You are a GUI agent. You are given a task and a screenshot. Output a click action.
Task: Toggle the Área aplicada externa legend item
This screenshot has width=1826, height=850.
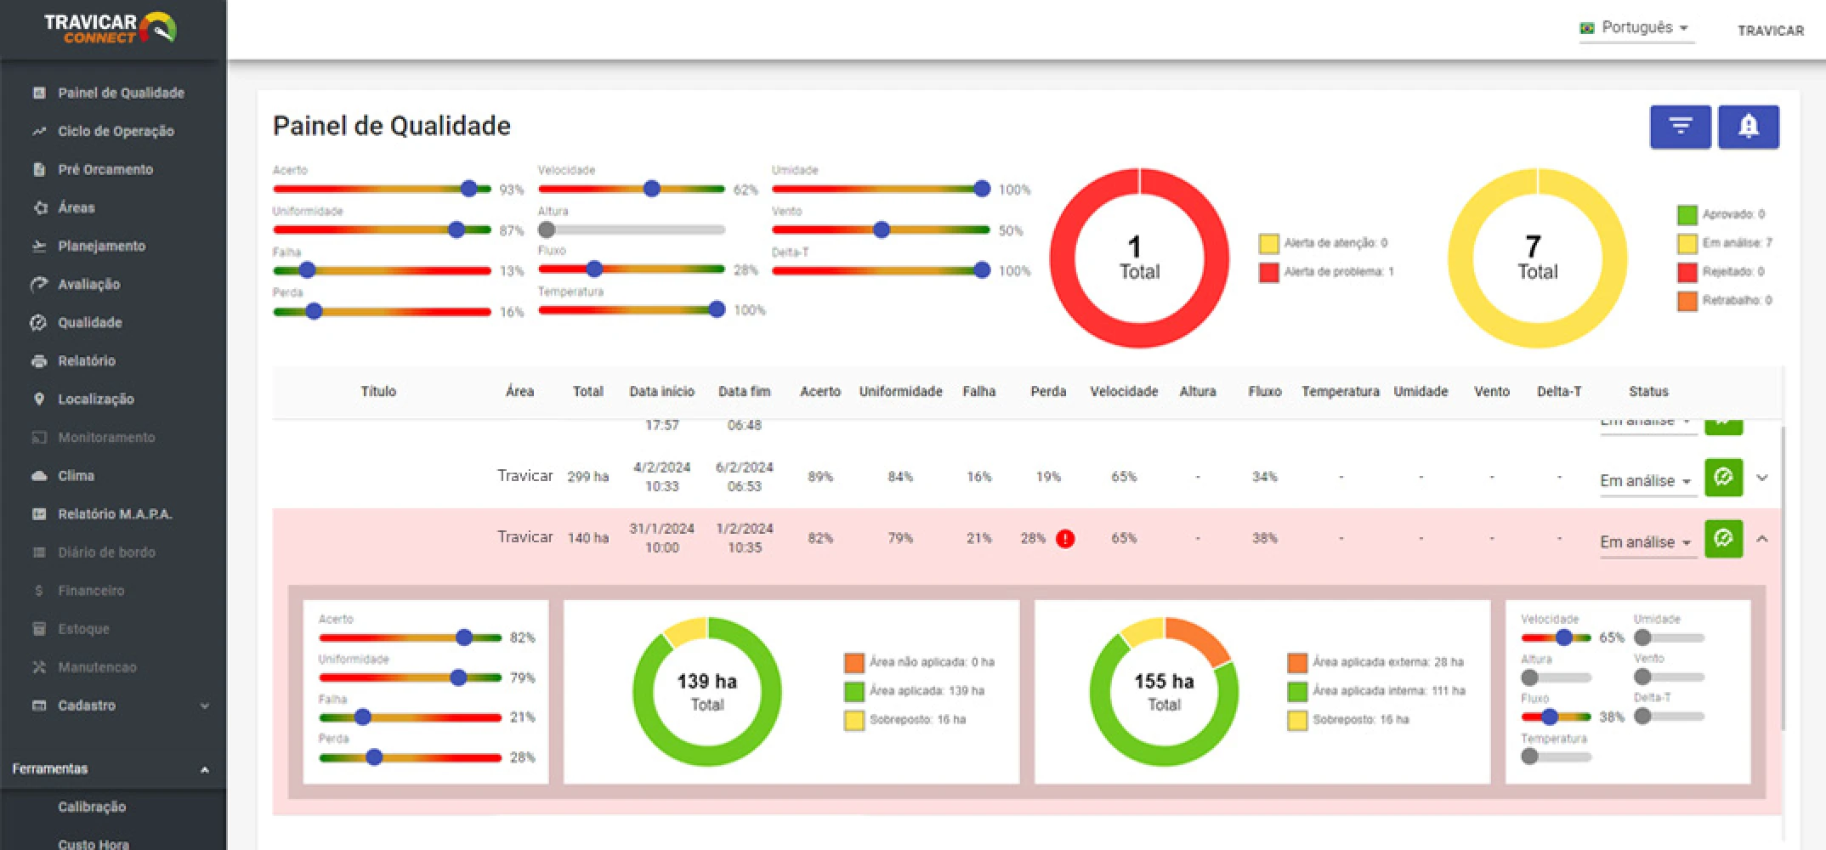click(1297, 662)
